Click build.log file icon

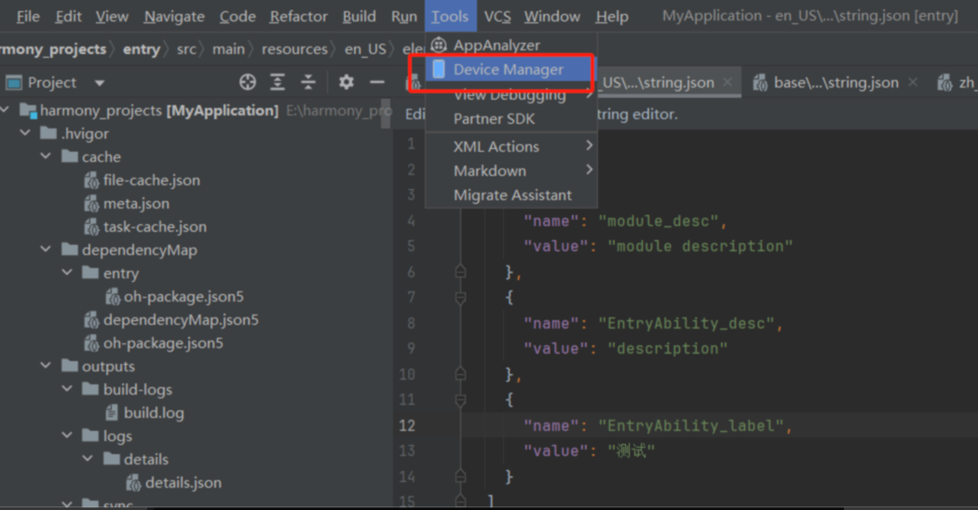coord(112,412)
